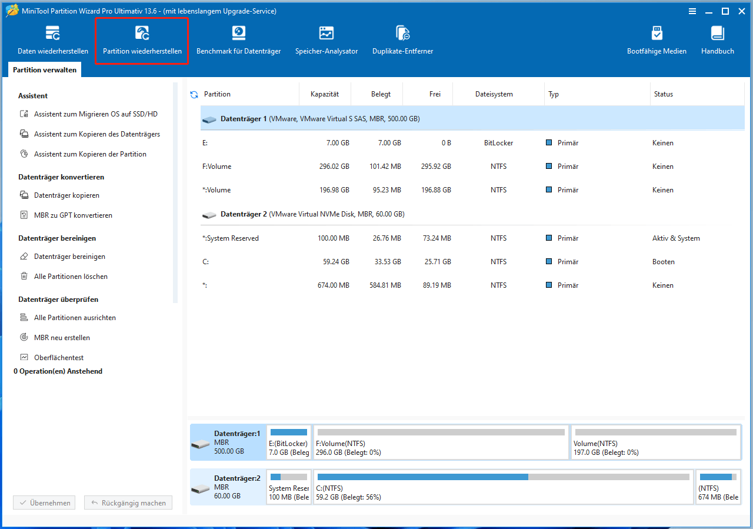Screen dimensions: 753x529
Task: Select the C: partition in the disk map
Action: tap(503, 487)
